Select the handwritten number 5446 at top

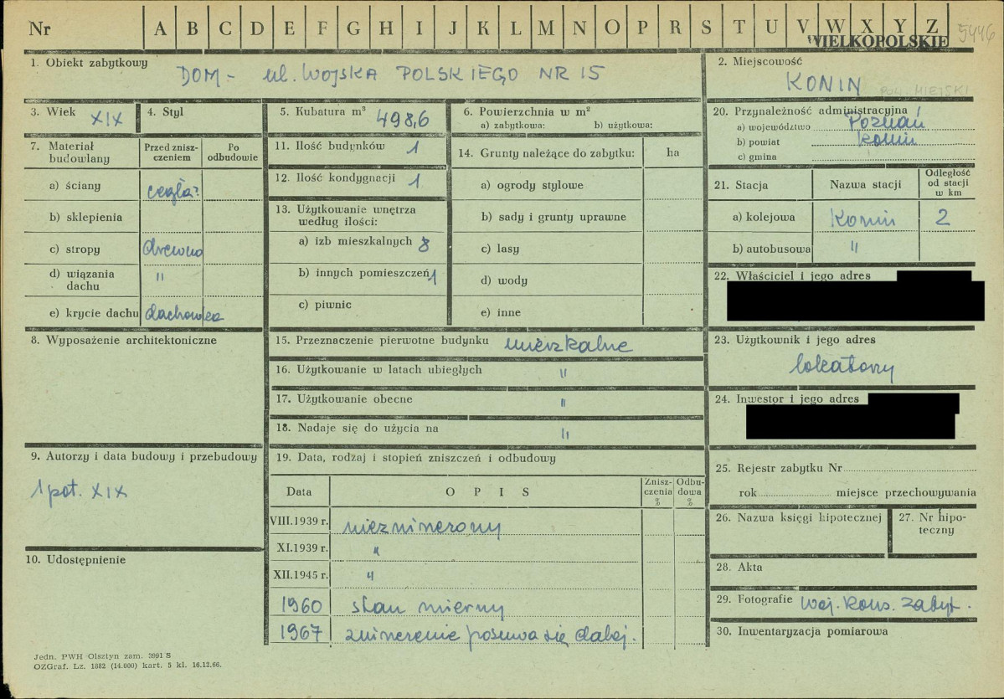point(976,34)
